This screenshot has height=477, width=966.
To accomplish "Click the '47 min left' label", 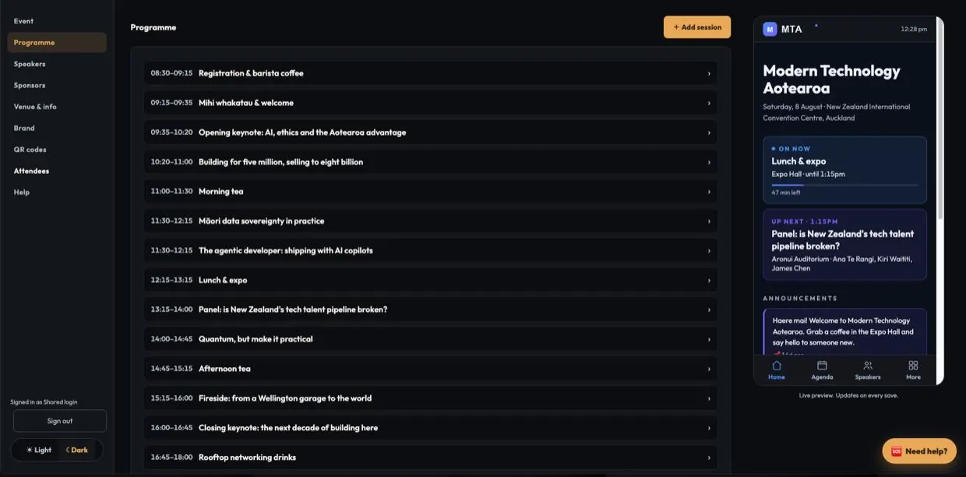I will tap(786, 193).
